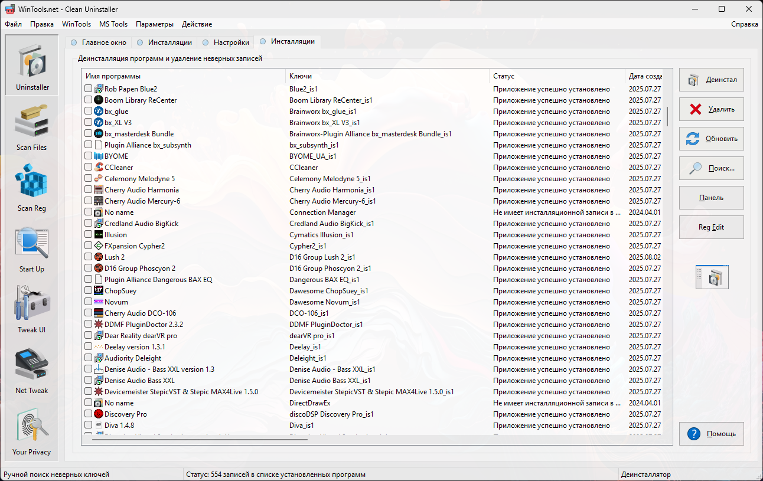Sort by the Имя программы column header

tap(184, 76)
